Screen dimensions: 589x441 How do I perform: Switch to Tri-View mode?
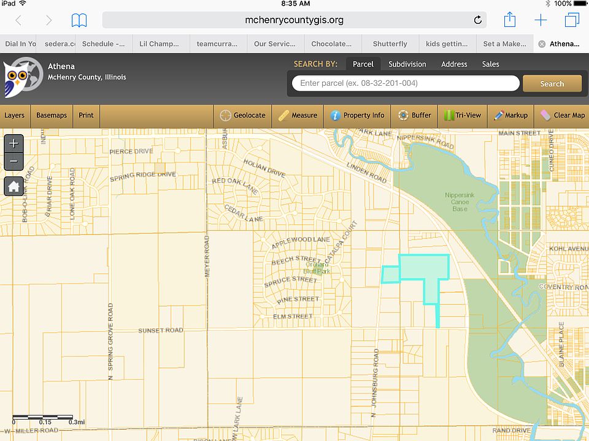462,115
